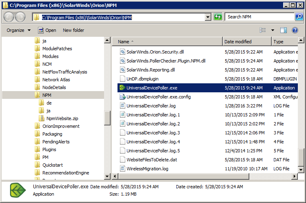
Task: Select the SolarWinds.Reporting.dll file icon
Action: pyautogui.click(x=122, y=70)
